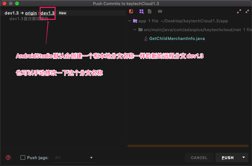Click the Collapse All arrows icon

click(247, 11)
